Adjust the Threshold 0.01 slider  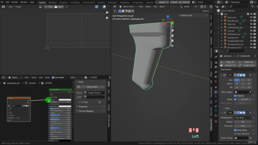click(243, 126)
